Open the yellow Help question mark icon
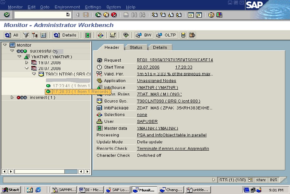The image size is (290, 194). pyautogui.click(x=211, y=15)
